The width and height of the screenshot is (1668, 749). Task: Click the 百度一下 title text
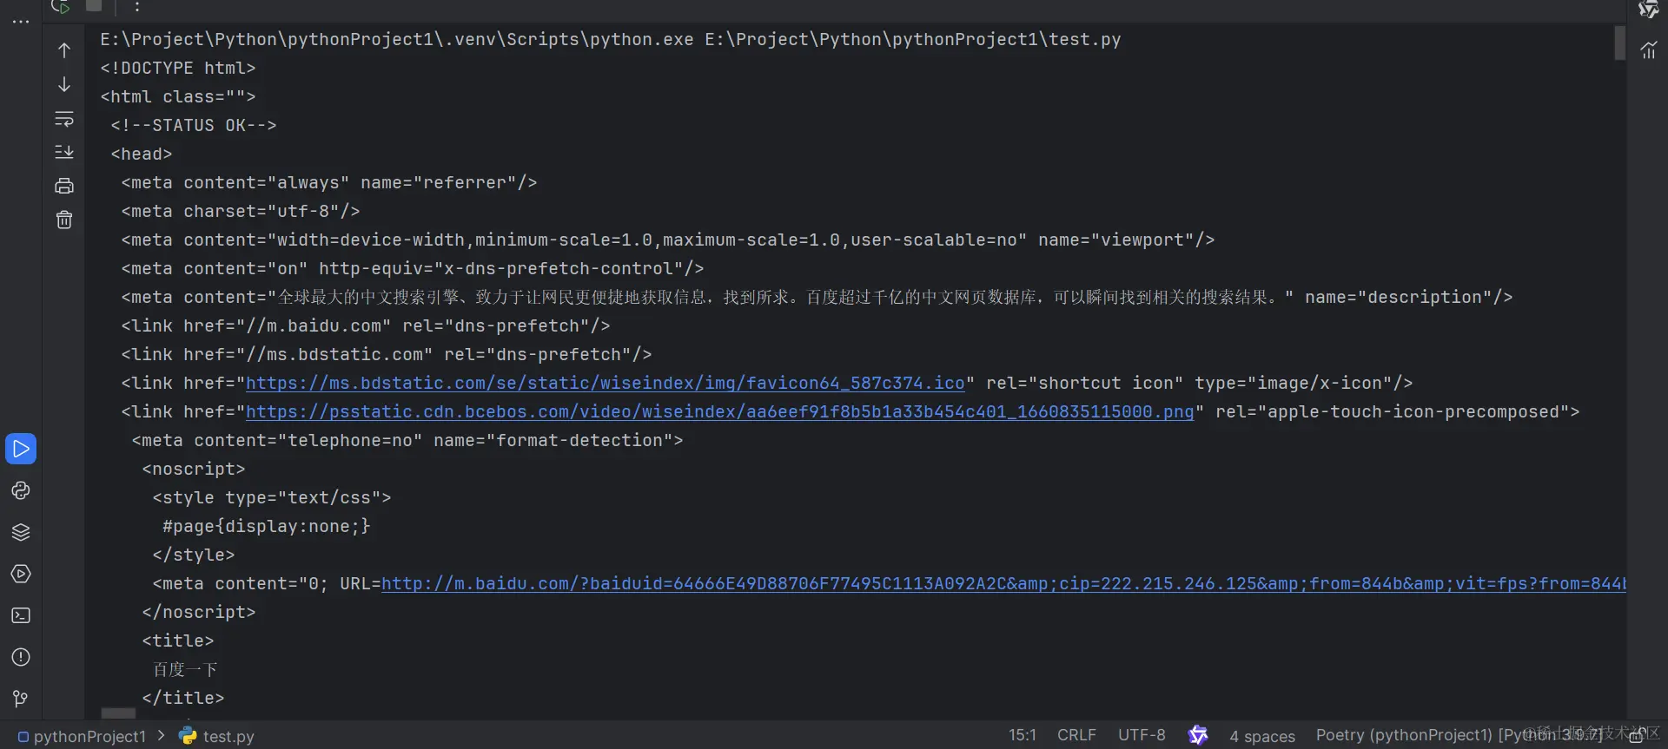185,669
